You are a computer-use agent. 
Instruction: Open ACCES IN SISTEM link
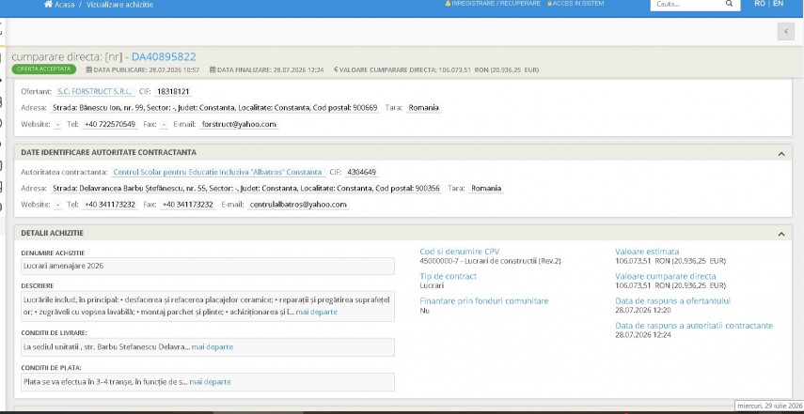[x=578, y=4]
